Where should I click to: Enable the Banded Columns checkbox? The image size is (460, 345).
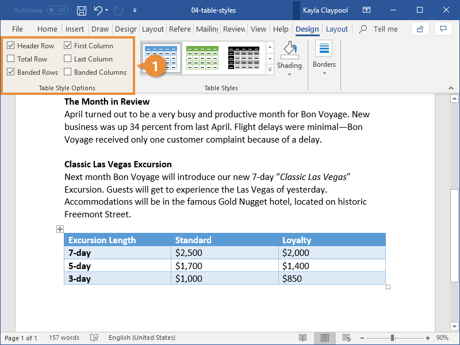coord(68,72)
